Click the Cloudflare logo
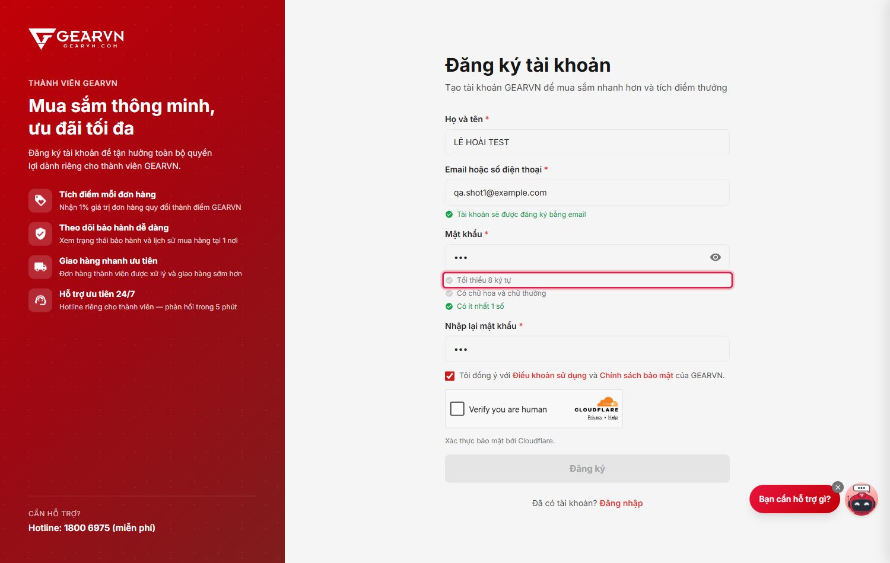 pos(596,405)
